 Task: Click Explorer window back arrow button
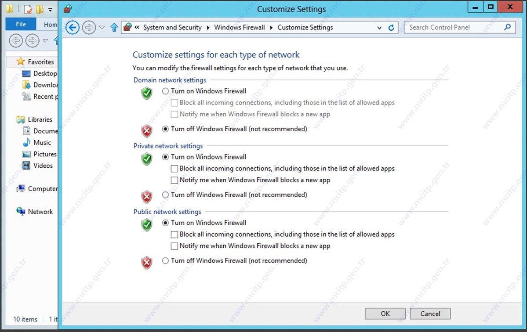click(x=16, y=41)
